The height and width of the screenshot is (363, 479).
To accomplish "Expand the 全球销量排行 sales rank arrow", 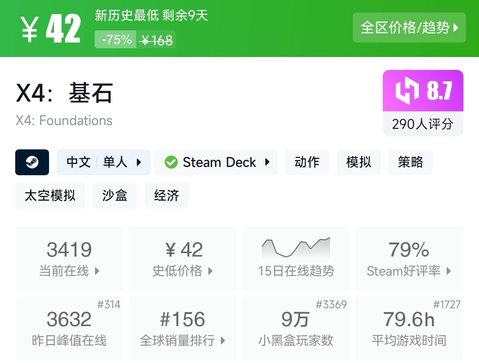I will click(223, 340).
